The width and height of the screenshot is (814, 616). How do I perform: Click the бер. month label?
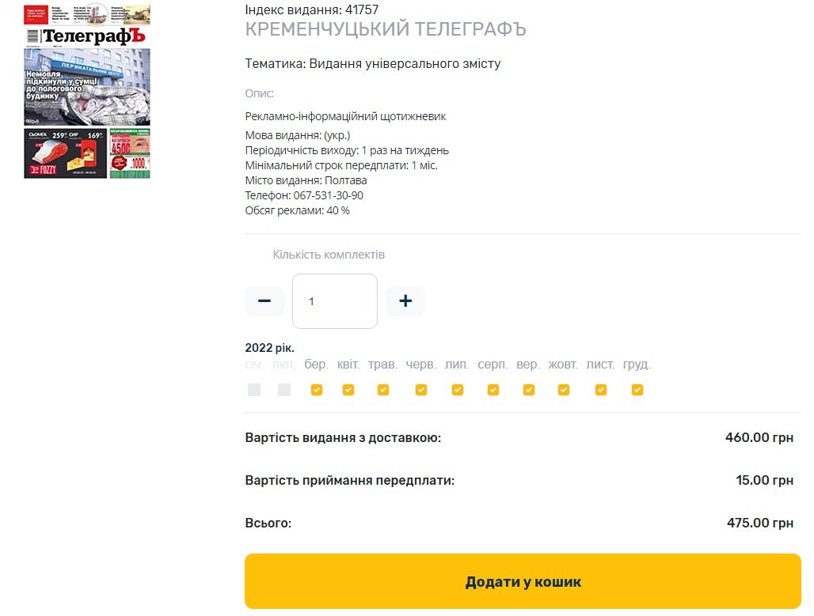316,365
